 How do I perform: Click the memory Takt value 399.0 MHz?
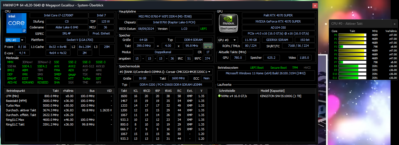144,46
